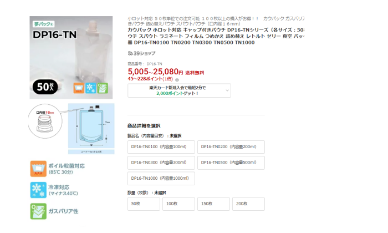Click small orange boil icon on product image
The image size is (388, 233).
[x=79, y=88]
